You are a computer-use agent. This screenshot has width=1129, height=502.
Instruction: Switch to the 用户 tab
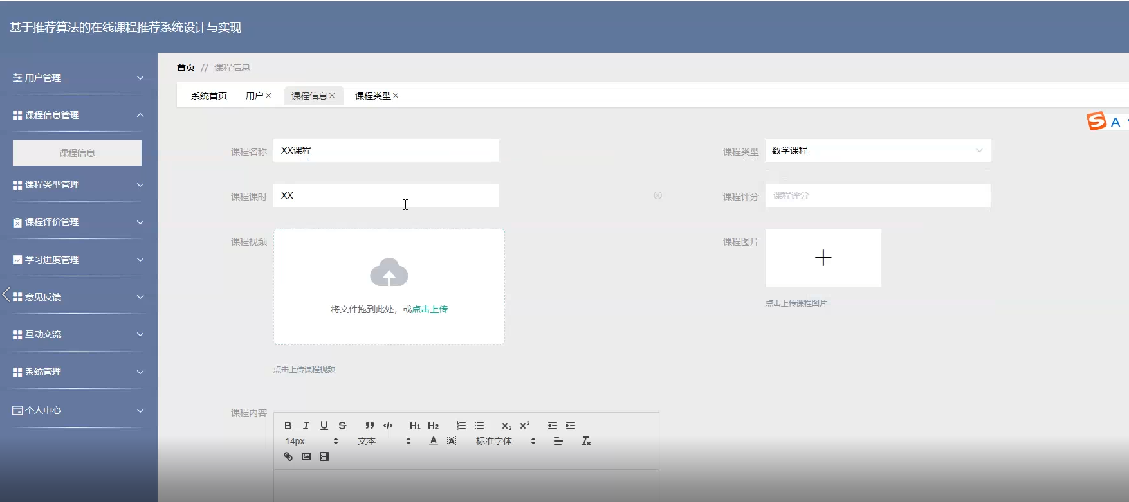[254, 96]
